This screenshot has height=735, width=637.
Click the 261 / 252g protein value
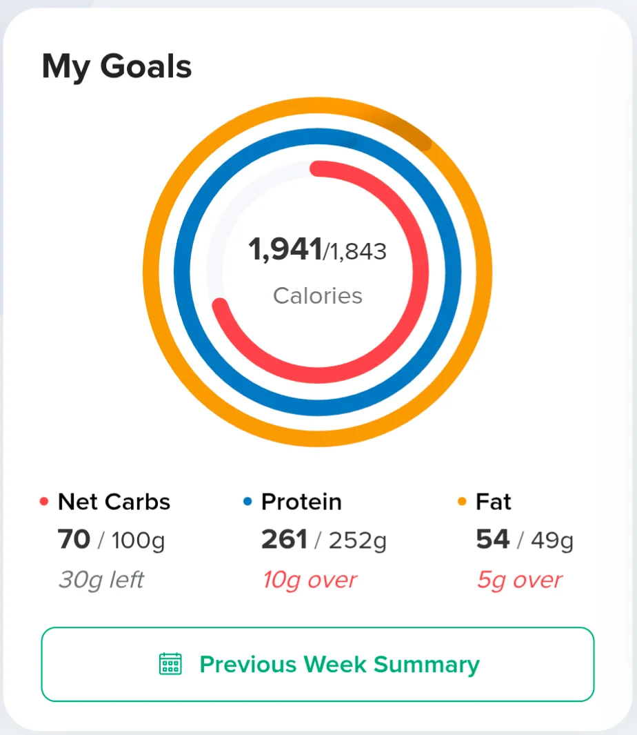[x=324, y=540]
